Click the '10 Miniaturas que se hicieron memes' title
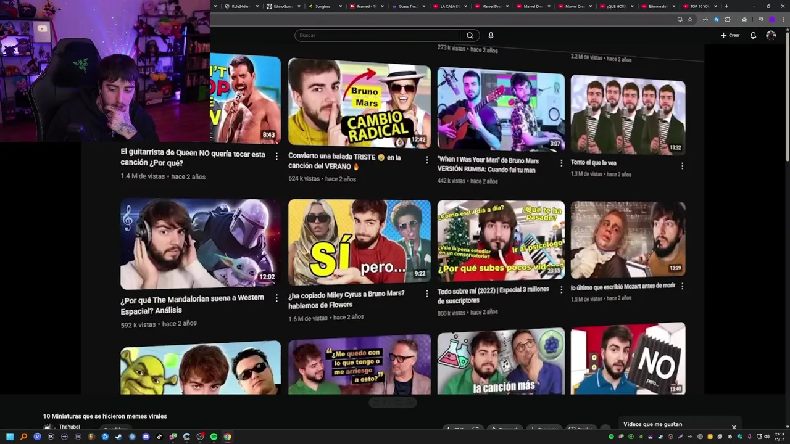This screenshot has height=444, width=790. (x=105, y=416)
